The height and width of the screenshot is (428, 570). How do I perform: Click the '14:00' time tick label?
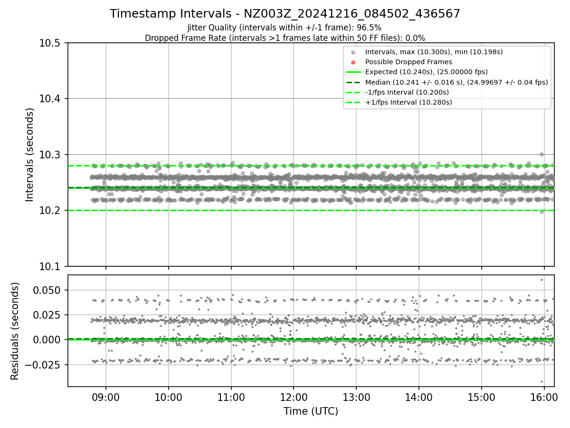pyautogui.click(x=419, y=397)
